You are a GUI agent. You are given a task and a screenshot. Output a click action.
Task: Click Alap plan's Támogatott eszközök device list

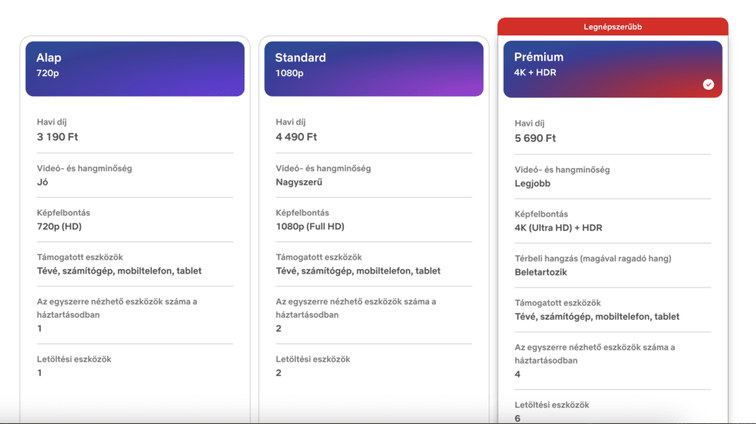pyautogui.click(x=119, y=271)
